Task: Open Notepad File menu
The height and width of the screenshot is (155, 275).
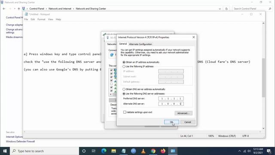Action: (26, 19)
